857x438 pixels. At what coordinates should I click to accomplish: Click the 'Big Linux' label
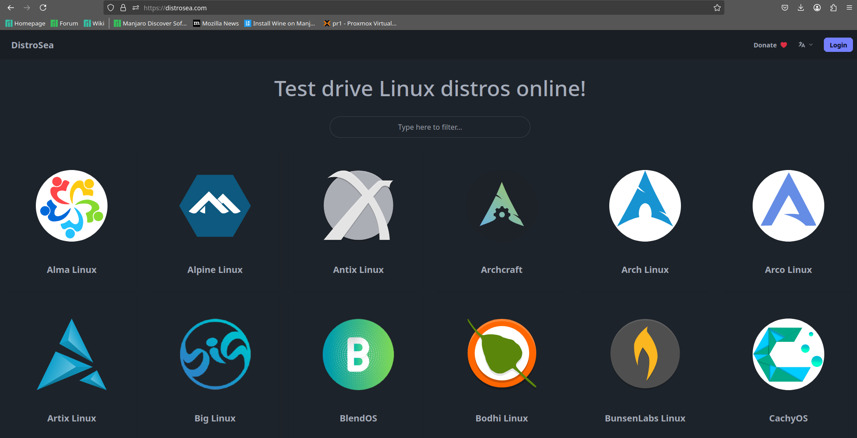coord(215,418)
